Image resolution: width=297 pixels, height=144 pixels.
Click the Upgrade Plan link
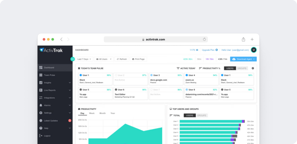(210, 50)
